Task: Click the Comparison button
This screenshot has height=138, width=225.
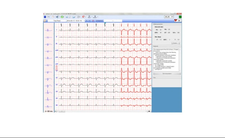Action: (99, 21)
